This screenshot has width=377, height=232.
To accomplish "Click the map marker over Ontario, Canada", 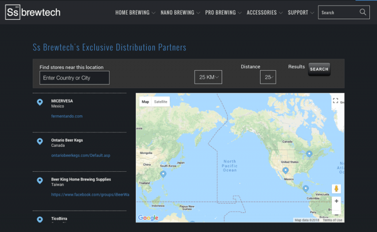I will [309, 153].
